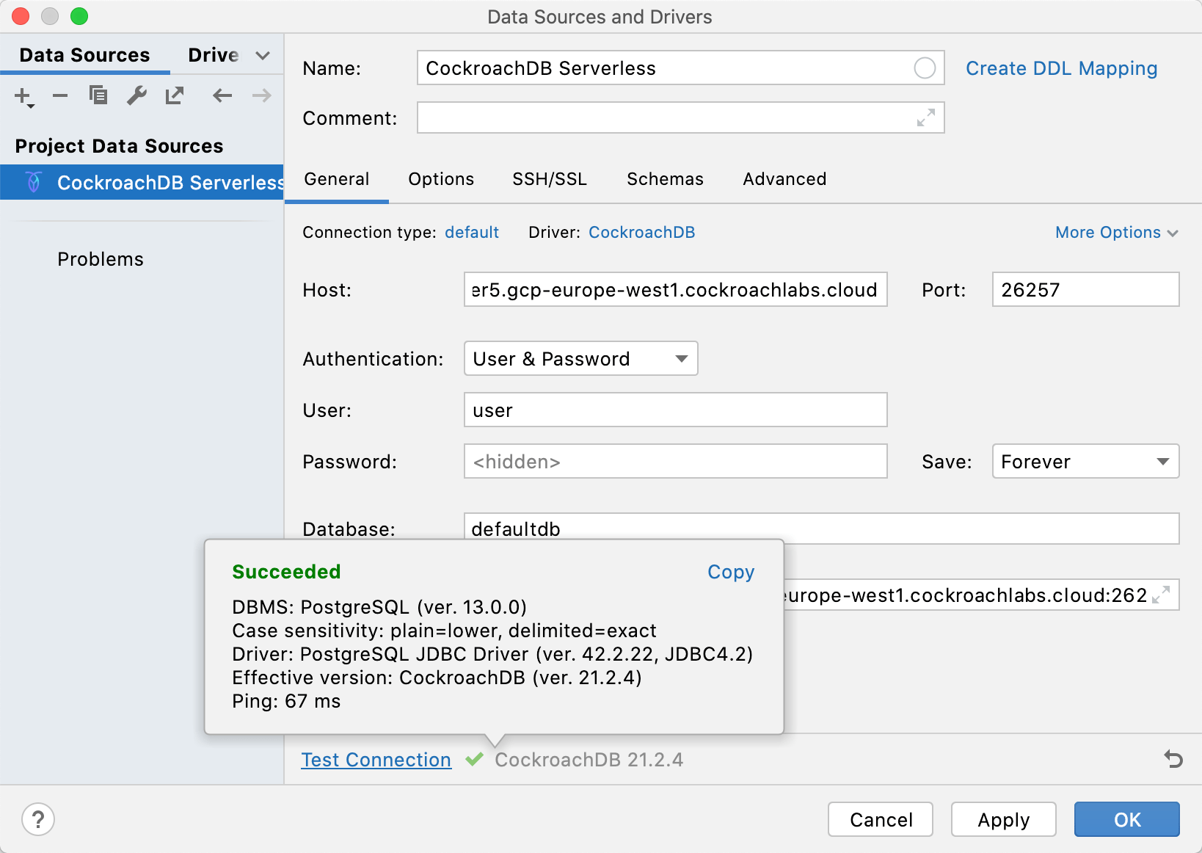Expand the Comment field with its corner arrows icon
This screenshot has height=853, width=1202.
click(925, 117)
